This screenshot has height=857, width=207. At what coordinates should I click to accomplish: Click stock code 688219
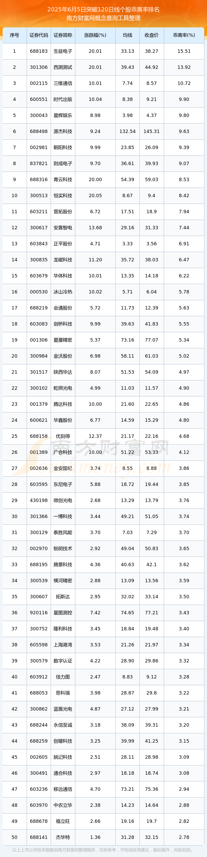pyautogui.click(x=39, y=308)
